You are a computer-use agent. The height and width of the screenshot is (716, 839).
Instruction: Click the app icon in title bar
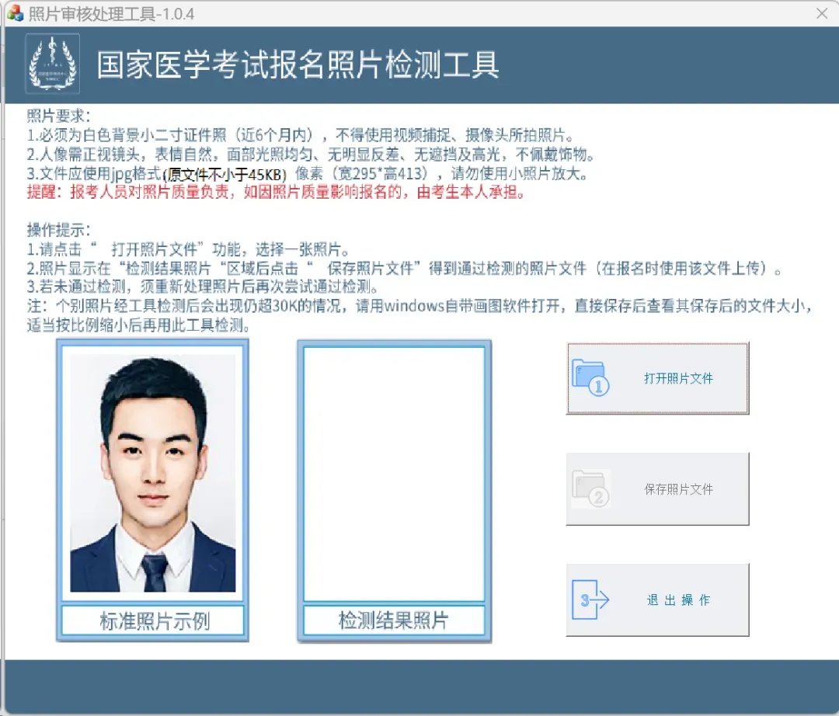coord(15,13)
